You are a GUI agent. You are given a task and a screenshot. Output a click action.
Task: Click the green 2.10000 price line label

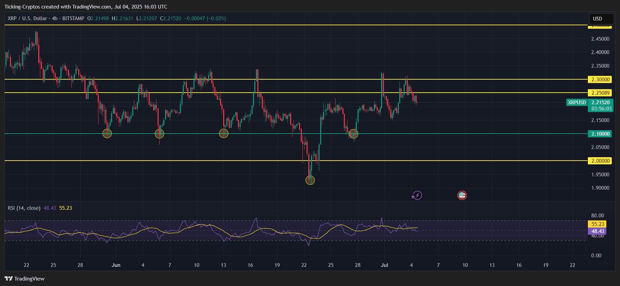[601, 134]
